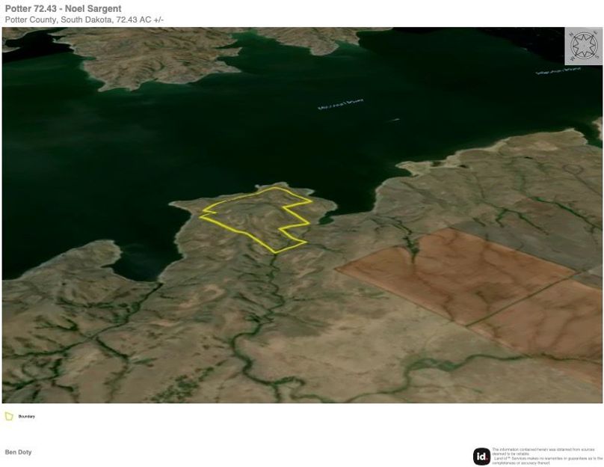This screenshot has height=467, width=604.
Task: Click the Ben Doty name text
Action: tap(18, 452)
